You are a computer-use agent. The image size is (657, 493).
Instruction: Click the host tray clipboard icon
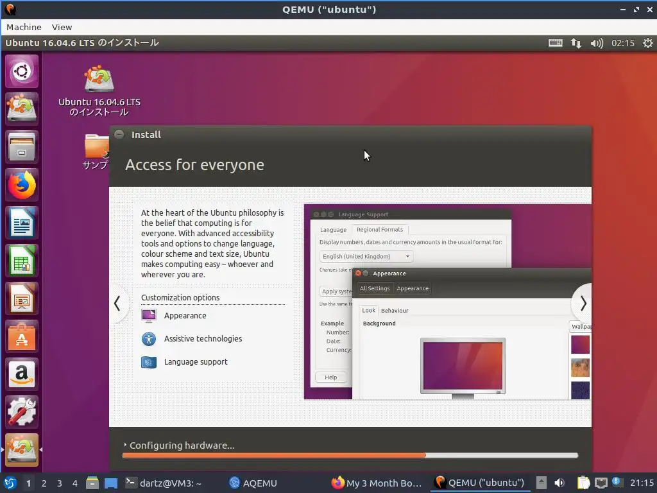click(583, 483)
